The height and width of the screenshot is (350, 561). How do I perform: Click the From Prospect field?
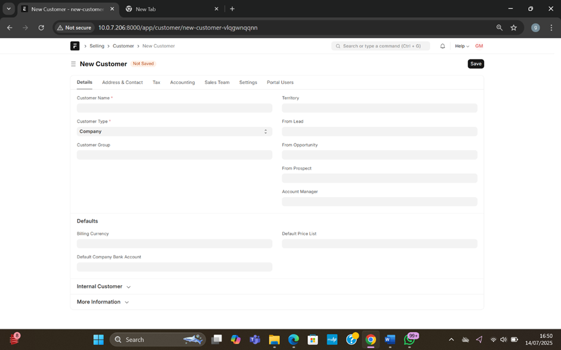point(380,179)
